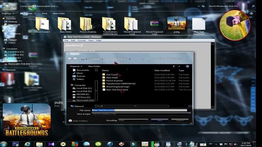Click the File name input field
Screen dimensions: 262x147
(140, 110)
